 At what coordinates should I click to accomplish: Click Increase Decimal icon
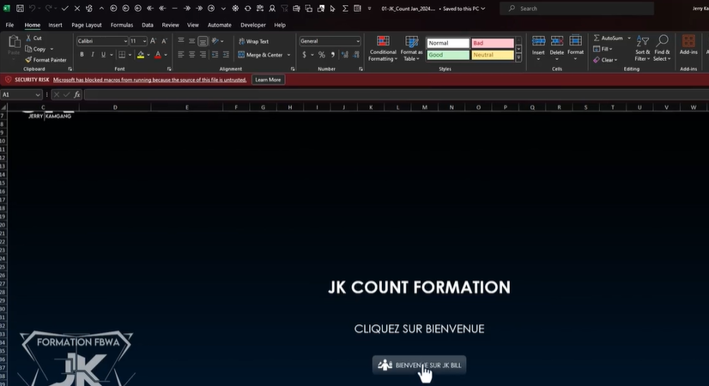tap(345, 55)
